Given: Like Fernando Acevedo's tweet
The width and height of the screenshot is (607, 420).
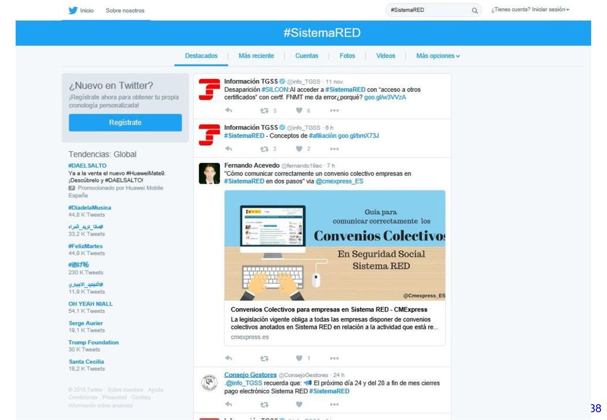Looking at the screenshot, I should [299, 358].
